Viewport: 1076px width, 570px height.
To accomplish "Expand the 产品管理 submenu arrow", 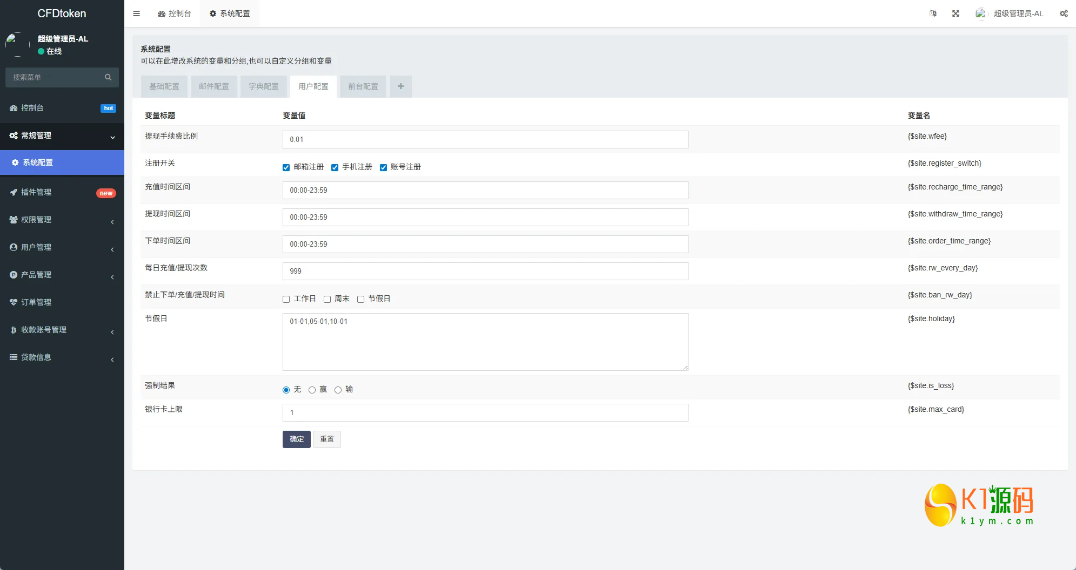I will tap(112, 277).
